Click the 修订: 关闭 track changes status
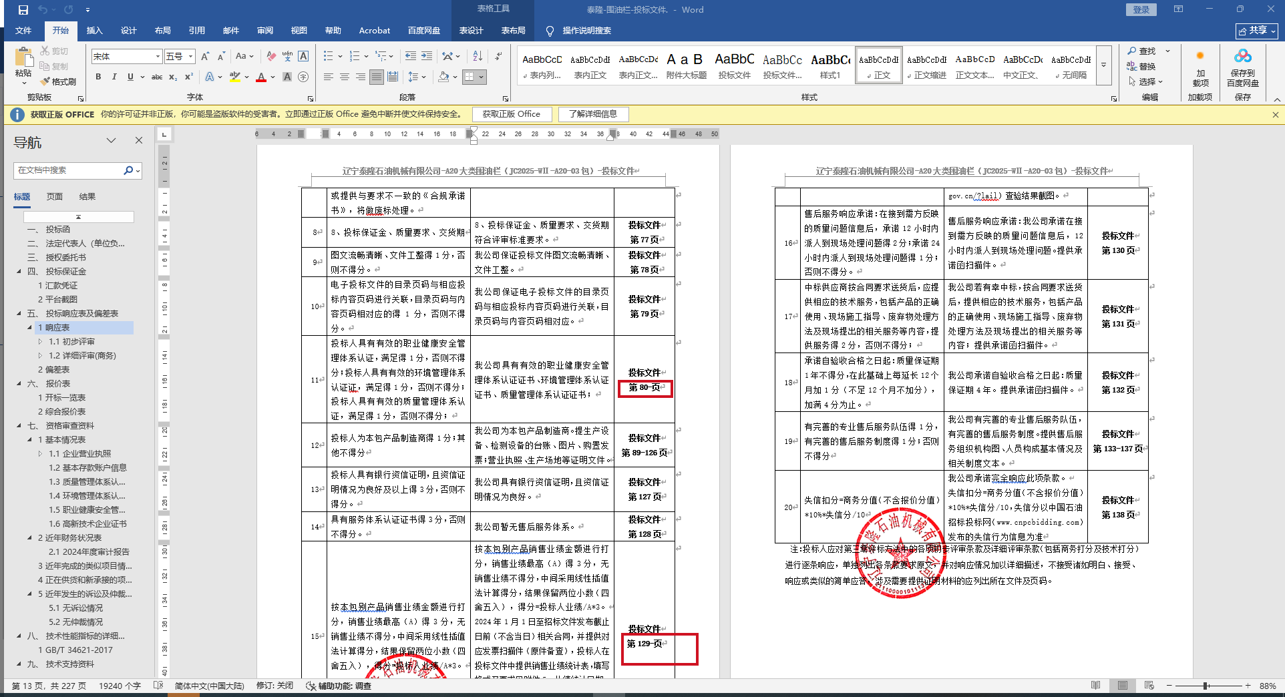This screenshot has height=697, width=1285. coord(274,686)
